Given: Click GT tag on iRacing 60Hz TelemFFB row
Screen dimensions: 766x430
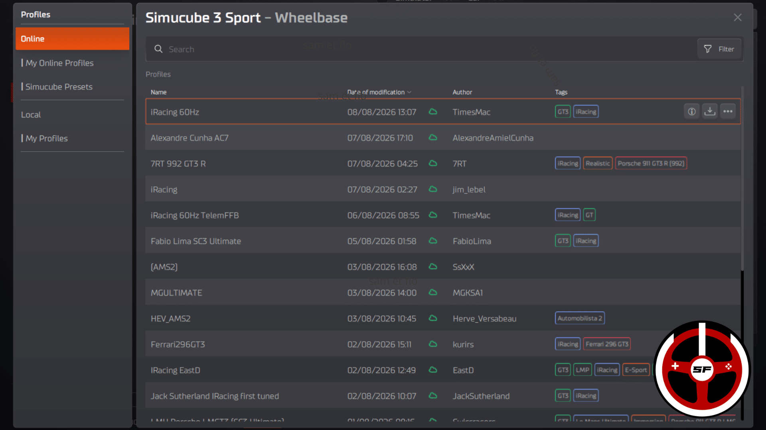Looking at the screenshot, I should pyautogui.click(x=589, y=215).
